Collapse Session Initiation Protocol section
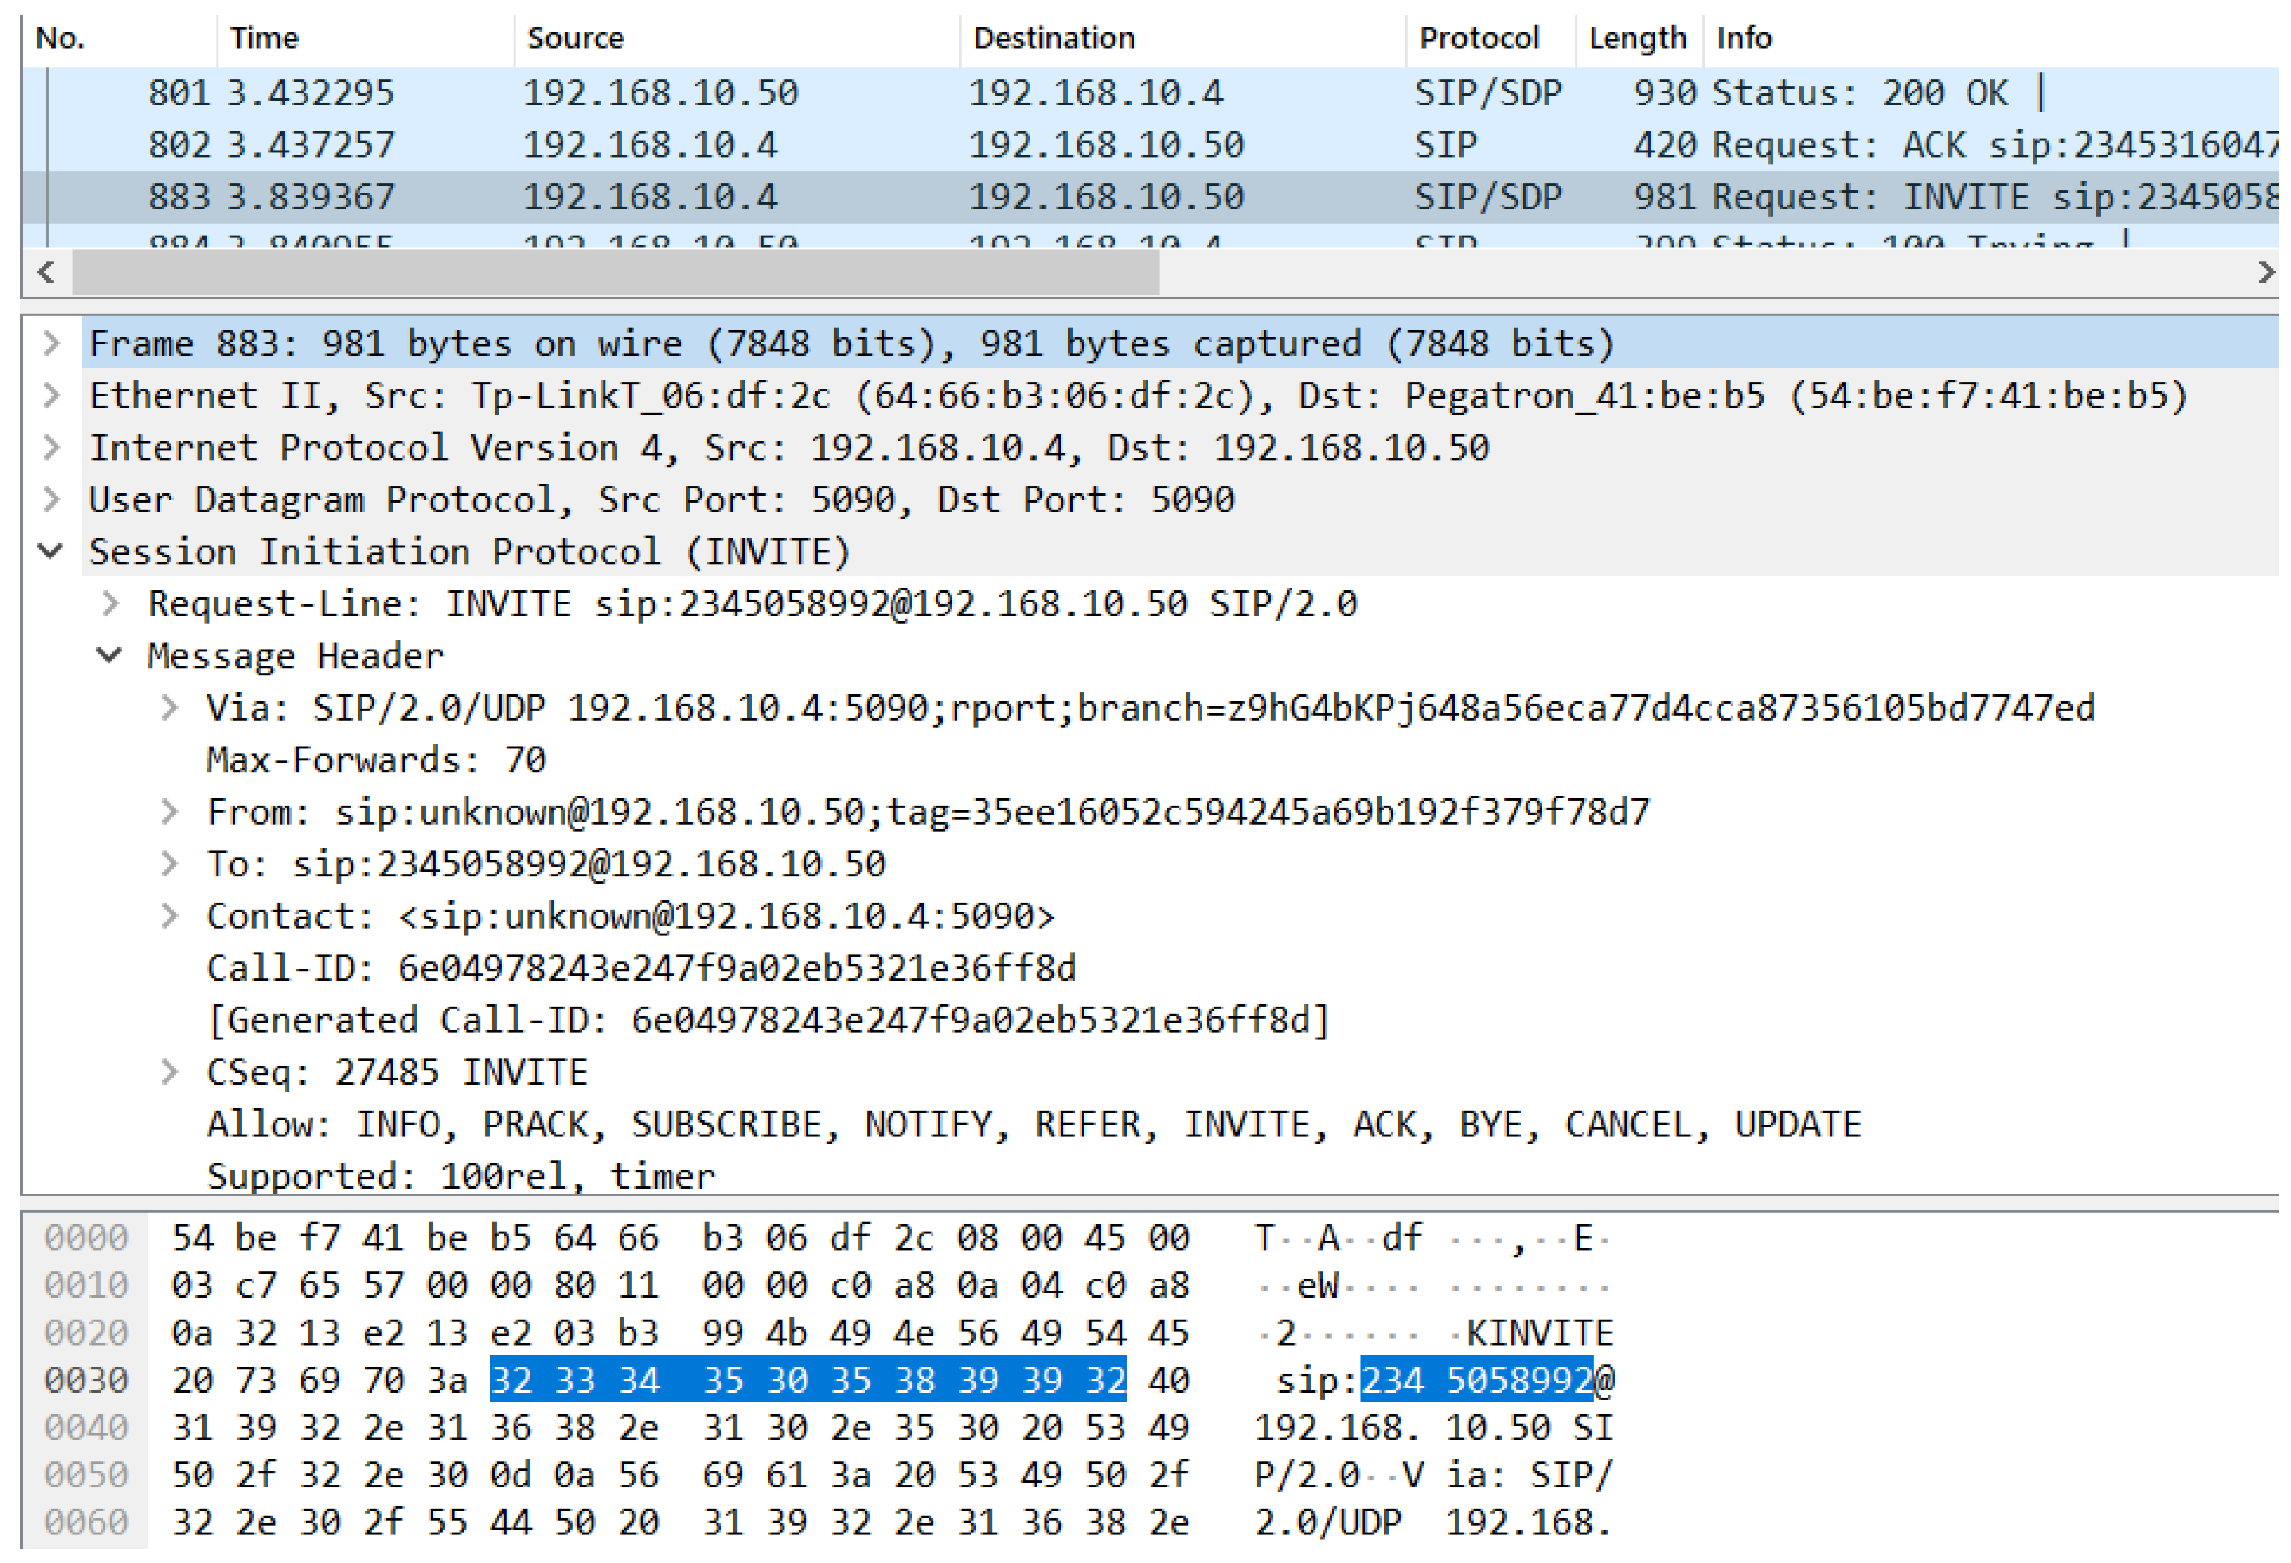The image size is (2291, 1563). click(x=51, y=552)
